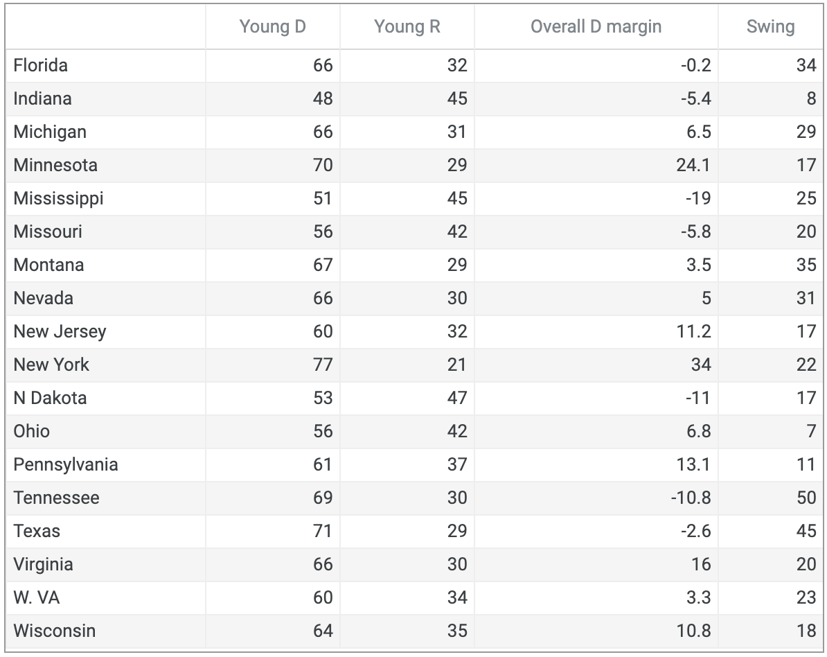Click the W. VA row label
The image size is (827, 657).
(x=37, y=597)
